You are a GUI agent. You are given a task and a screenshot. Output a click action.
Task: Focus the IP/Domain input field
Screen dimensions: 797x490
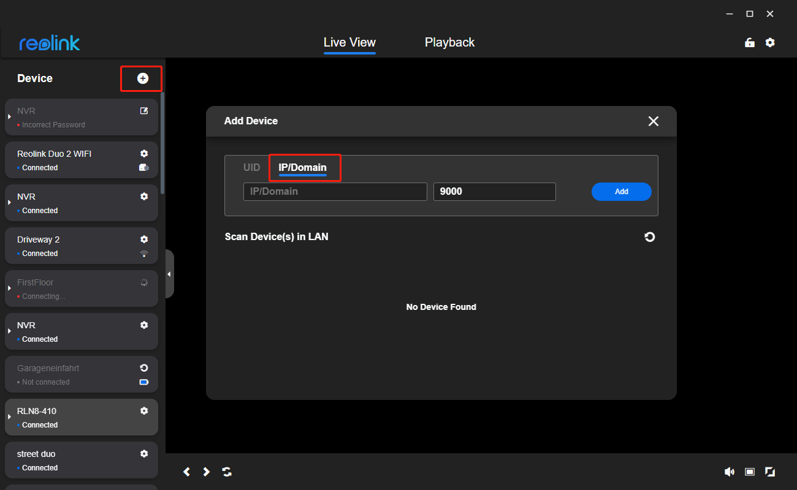click(x=335, y=192)
